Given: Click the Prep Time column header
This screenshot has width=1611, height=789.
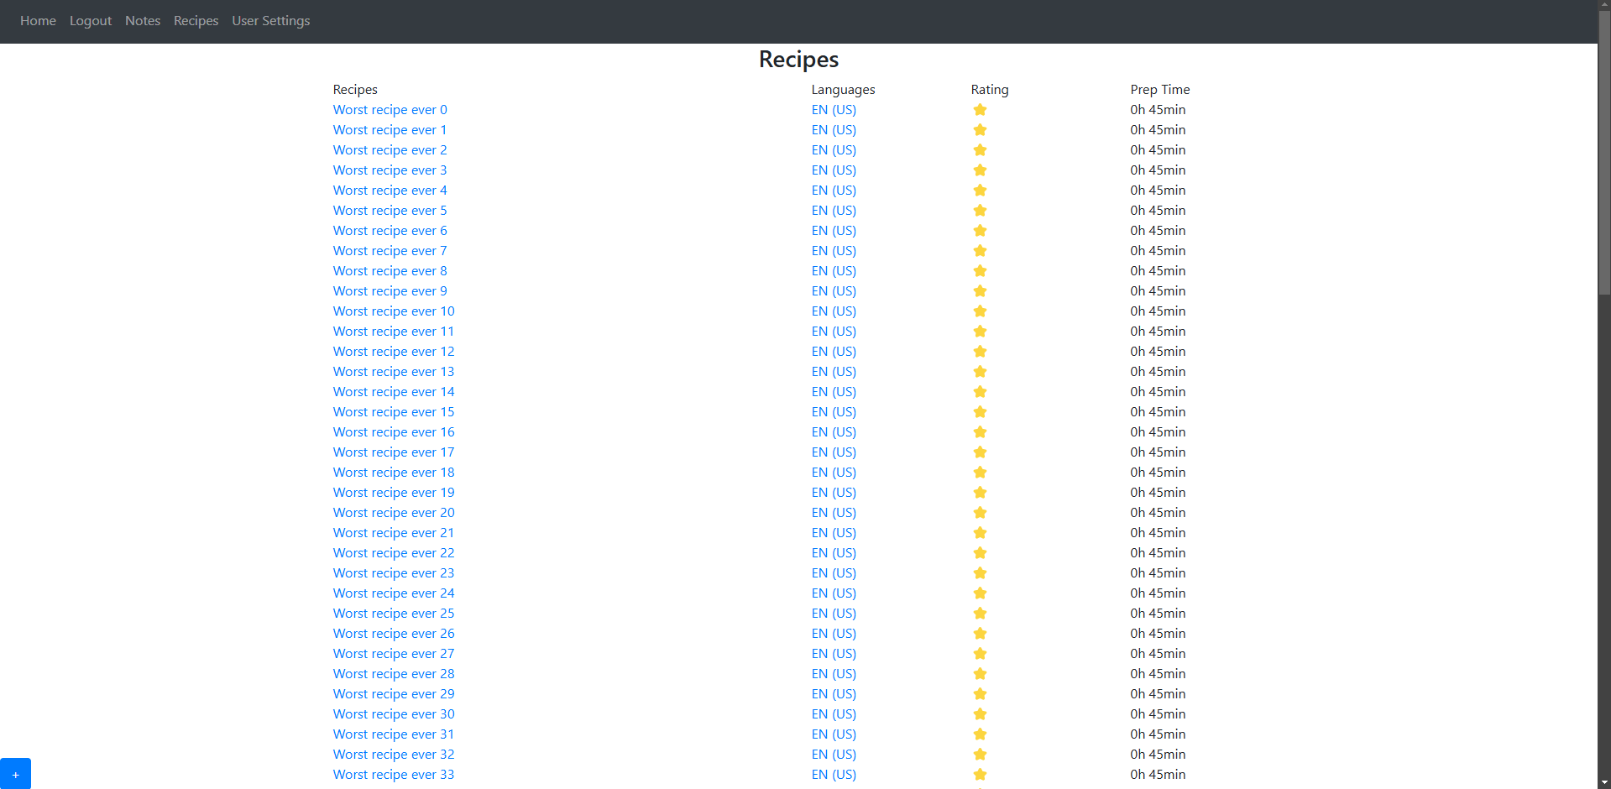Looking at the screenshot, I should pos(1159,89).
